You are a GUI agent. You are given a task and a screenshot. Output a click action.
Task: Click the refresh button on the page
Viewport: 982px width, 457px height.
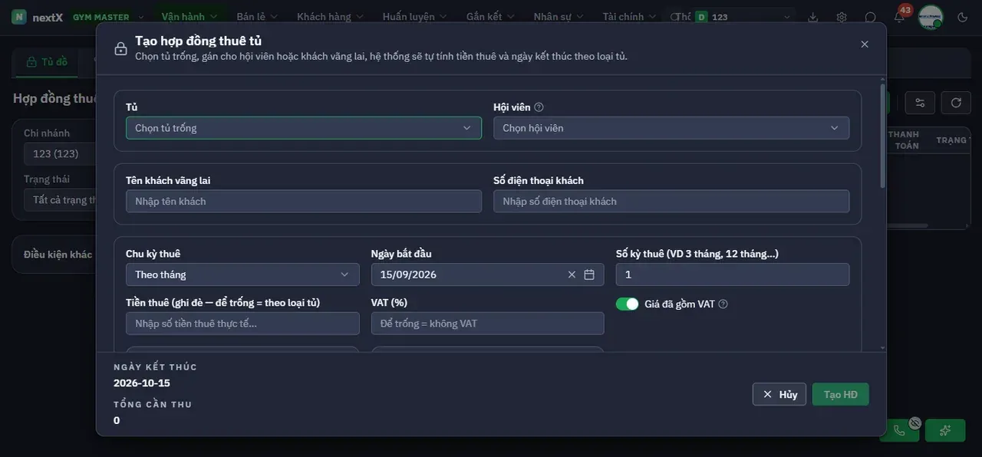click(x=956, y=103)
